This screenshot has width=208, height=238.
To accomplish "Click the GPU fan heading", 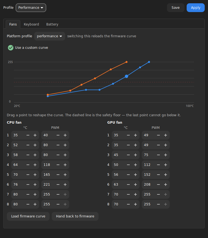I will (115, 123).
